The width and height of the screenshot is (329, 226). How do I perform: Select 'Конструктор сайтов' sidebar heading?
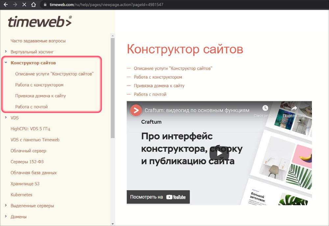click(x=33, y=63)
